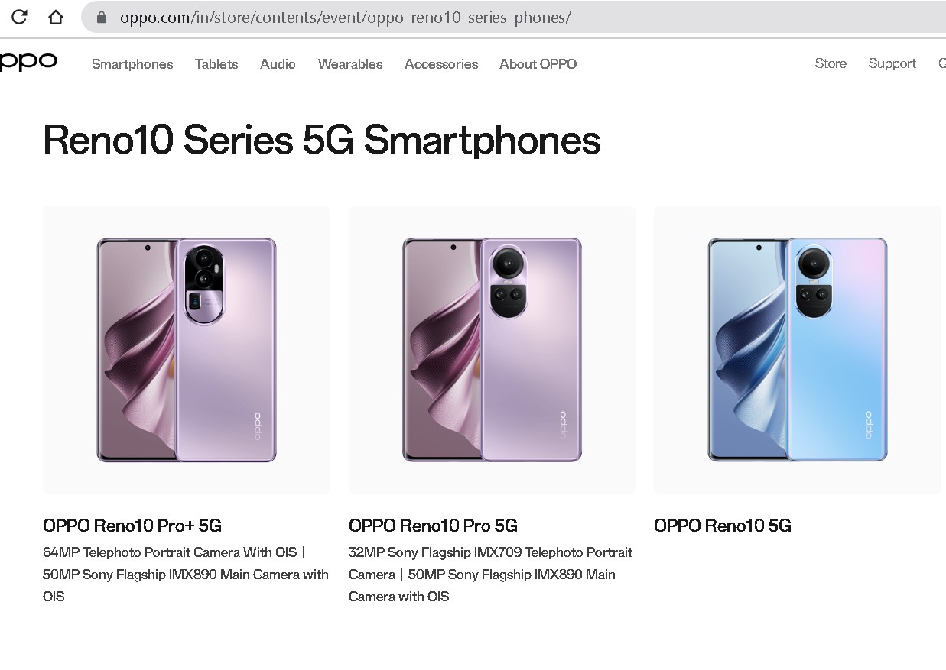The height and width of the screenshot is (670, 946).
Task: Open the Audio navigation menu
Action: 277,64
